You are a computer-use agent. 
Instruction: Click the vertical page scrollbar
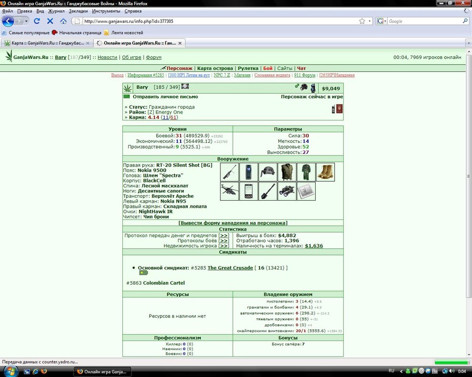click(x=468, y=177)
